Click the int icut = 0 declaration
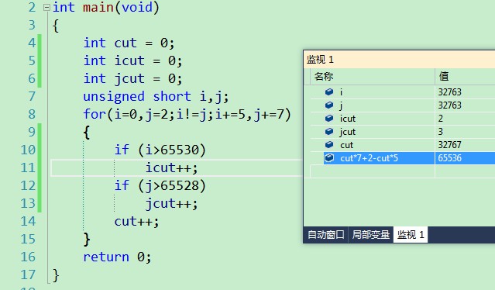495x290 pixels. pos(132,60)
